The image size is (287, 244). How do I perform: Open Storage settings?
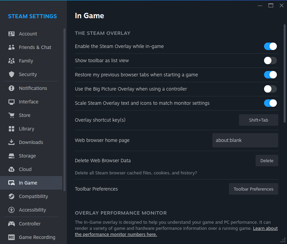[x=31, y=156]
